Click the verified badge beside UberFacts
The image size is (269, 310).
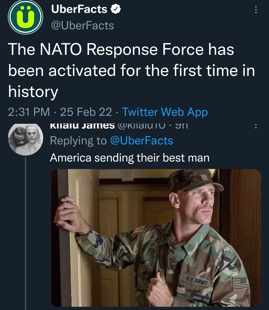click(x=115, y=10)
